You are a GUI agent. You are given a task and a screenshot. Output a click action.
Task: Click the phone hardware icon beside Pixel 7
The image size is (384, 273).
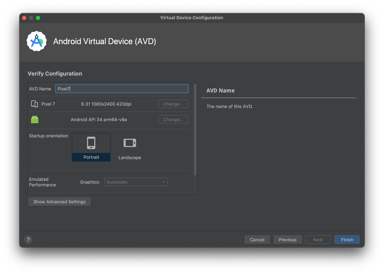point(35,104)
